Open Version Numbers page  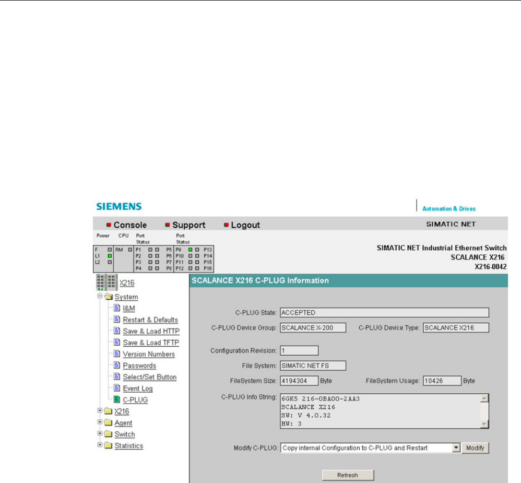coord(149,355)
